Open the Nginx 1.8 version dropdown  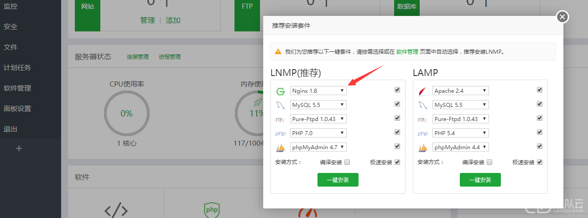(318, 91)
